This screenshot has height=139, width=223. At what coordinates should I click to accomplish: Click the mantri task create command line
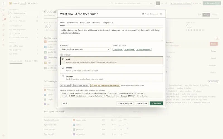pyautogui.click(x=102, y=93)
